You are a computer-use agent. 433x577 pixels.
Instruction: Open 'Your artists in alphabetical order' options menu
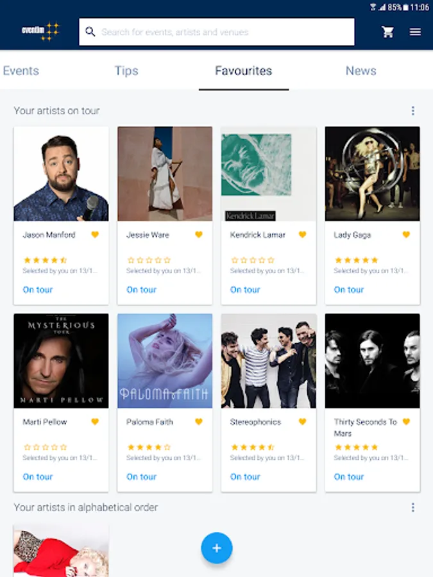[412, 507]
